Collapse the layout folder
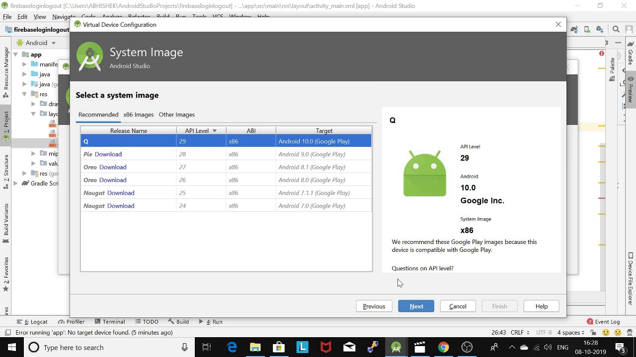This screenshot has width=636, height=357. click(x=33, y=114)
